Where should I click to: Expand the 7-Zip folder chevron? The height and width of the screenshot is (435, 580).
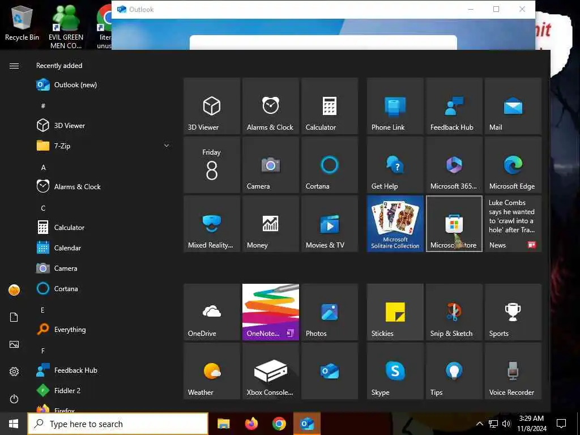[167, 146]
